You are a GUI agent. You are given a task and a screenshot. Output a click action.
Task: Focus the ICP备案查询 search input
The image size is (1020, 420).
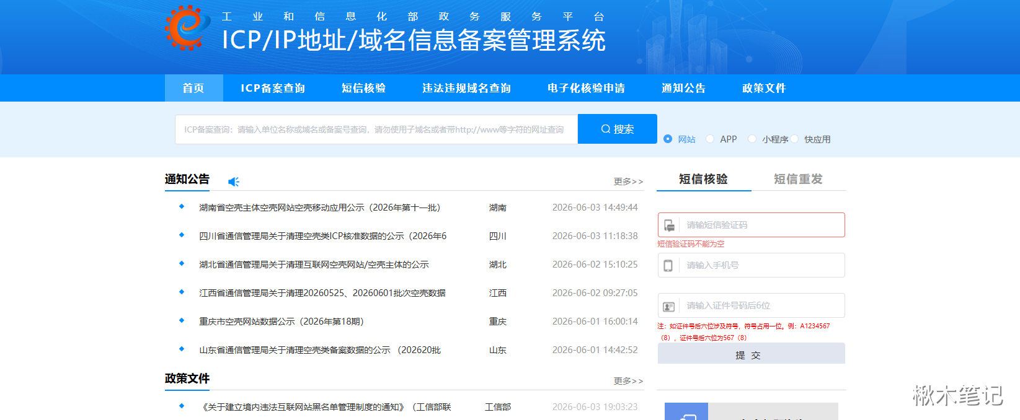point(376,129)
